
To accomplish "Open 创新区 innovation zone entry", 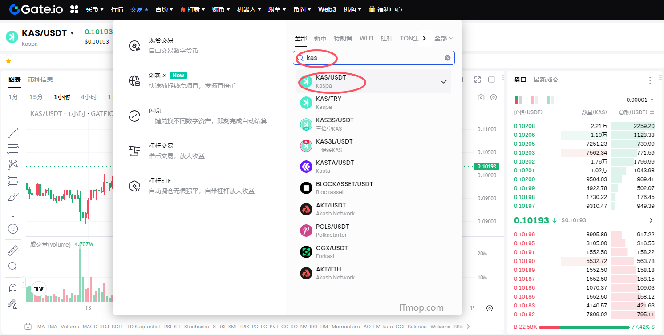I will click(182, 80).
